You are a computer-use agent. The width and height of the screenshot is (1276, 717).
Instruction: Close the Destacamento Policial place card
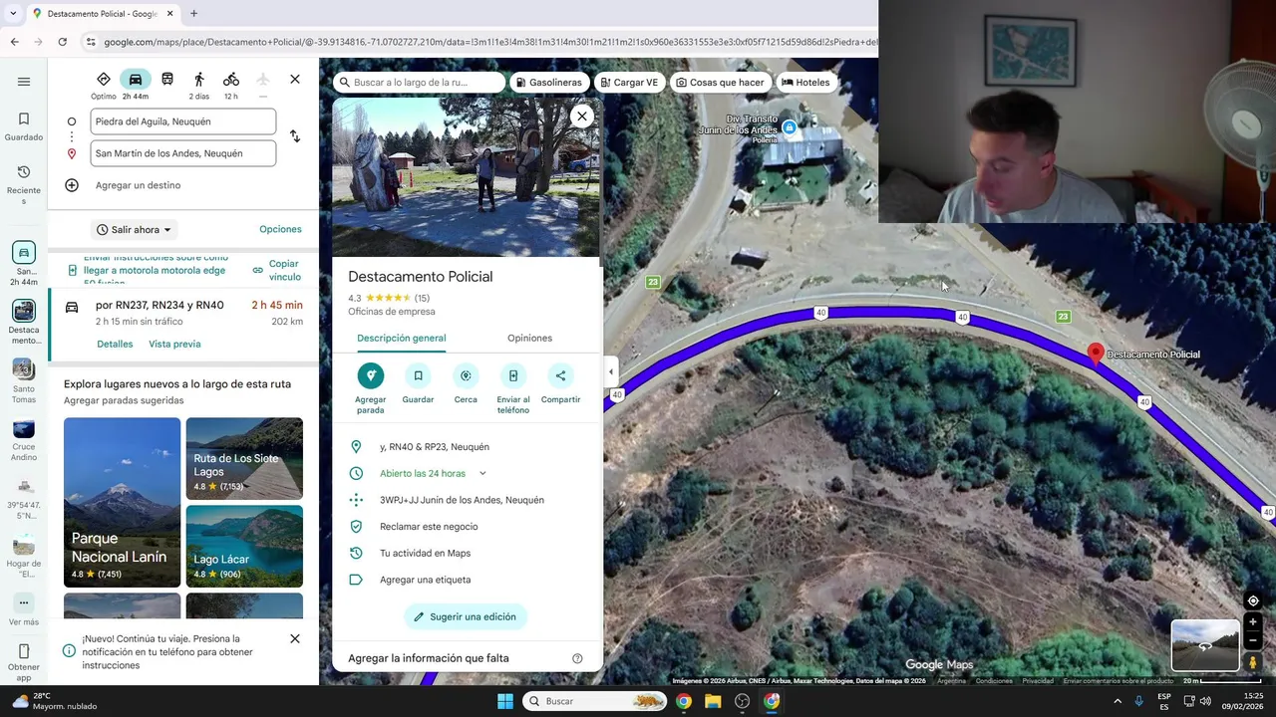click(582, 116)
